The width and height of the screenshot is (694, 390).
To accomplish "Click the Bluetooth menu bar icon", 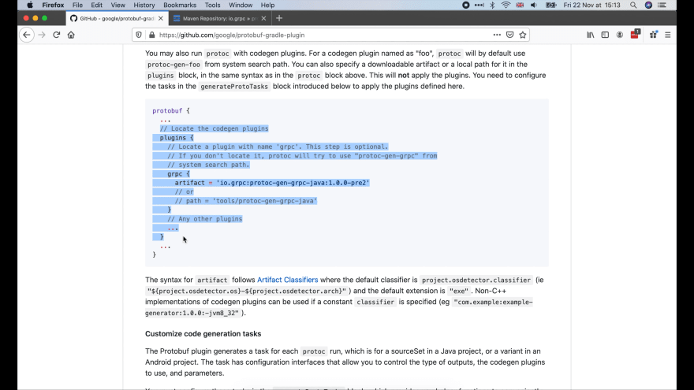I will click(x=492, y=5).
